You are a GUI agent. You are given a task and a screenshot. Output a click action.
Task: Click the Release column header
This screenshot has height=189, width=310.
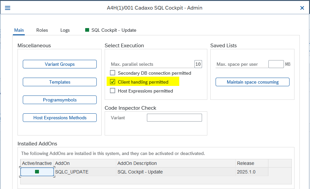pos(252,163)
